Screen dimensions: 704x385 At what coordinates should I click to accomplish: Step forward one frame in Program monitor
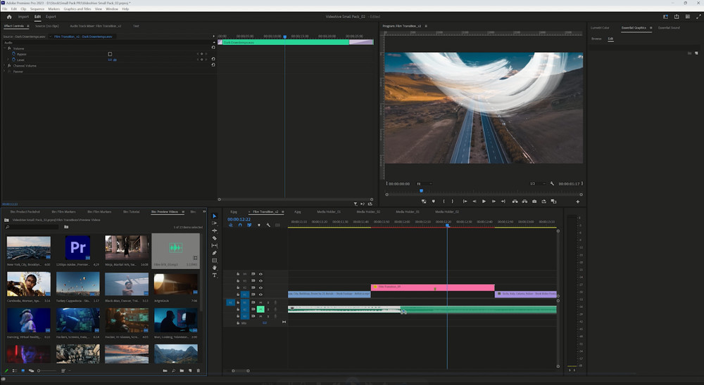coord(494,201)
